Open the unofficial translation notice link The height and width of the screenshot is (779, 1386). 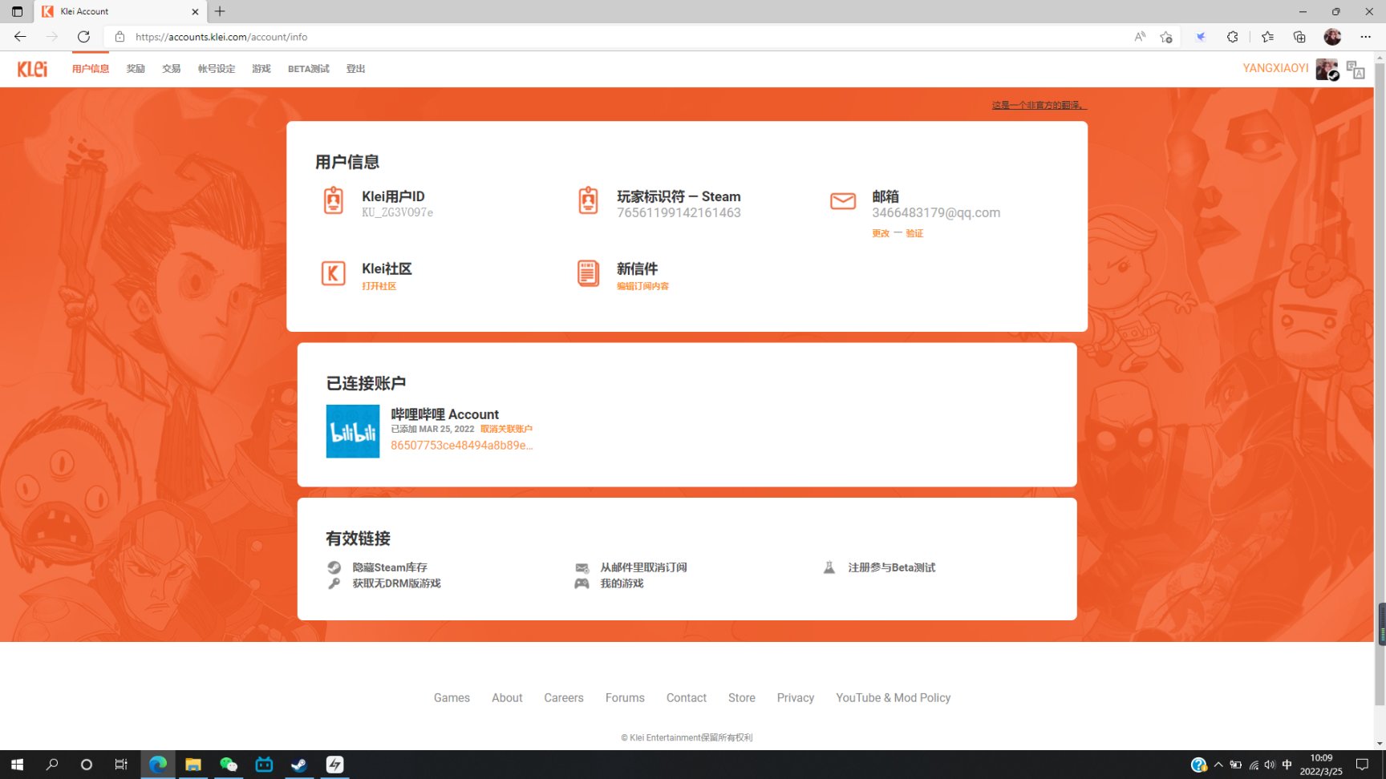point(1039,105)
